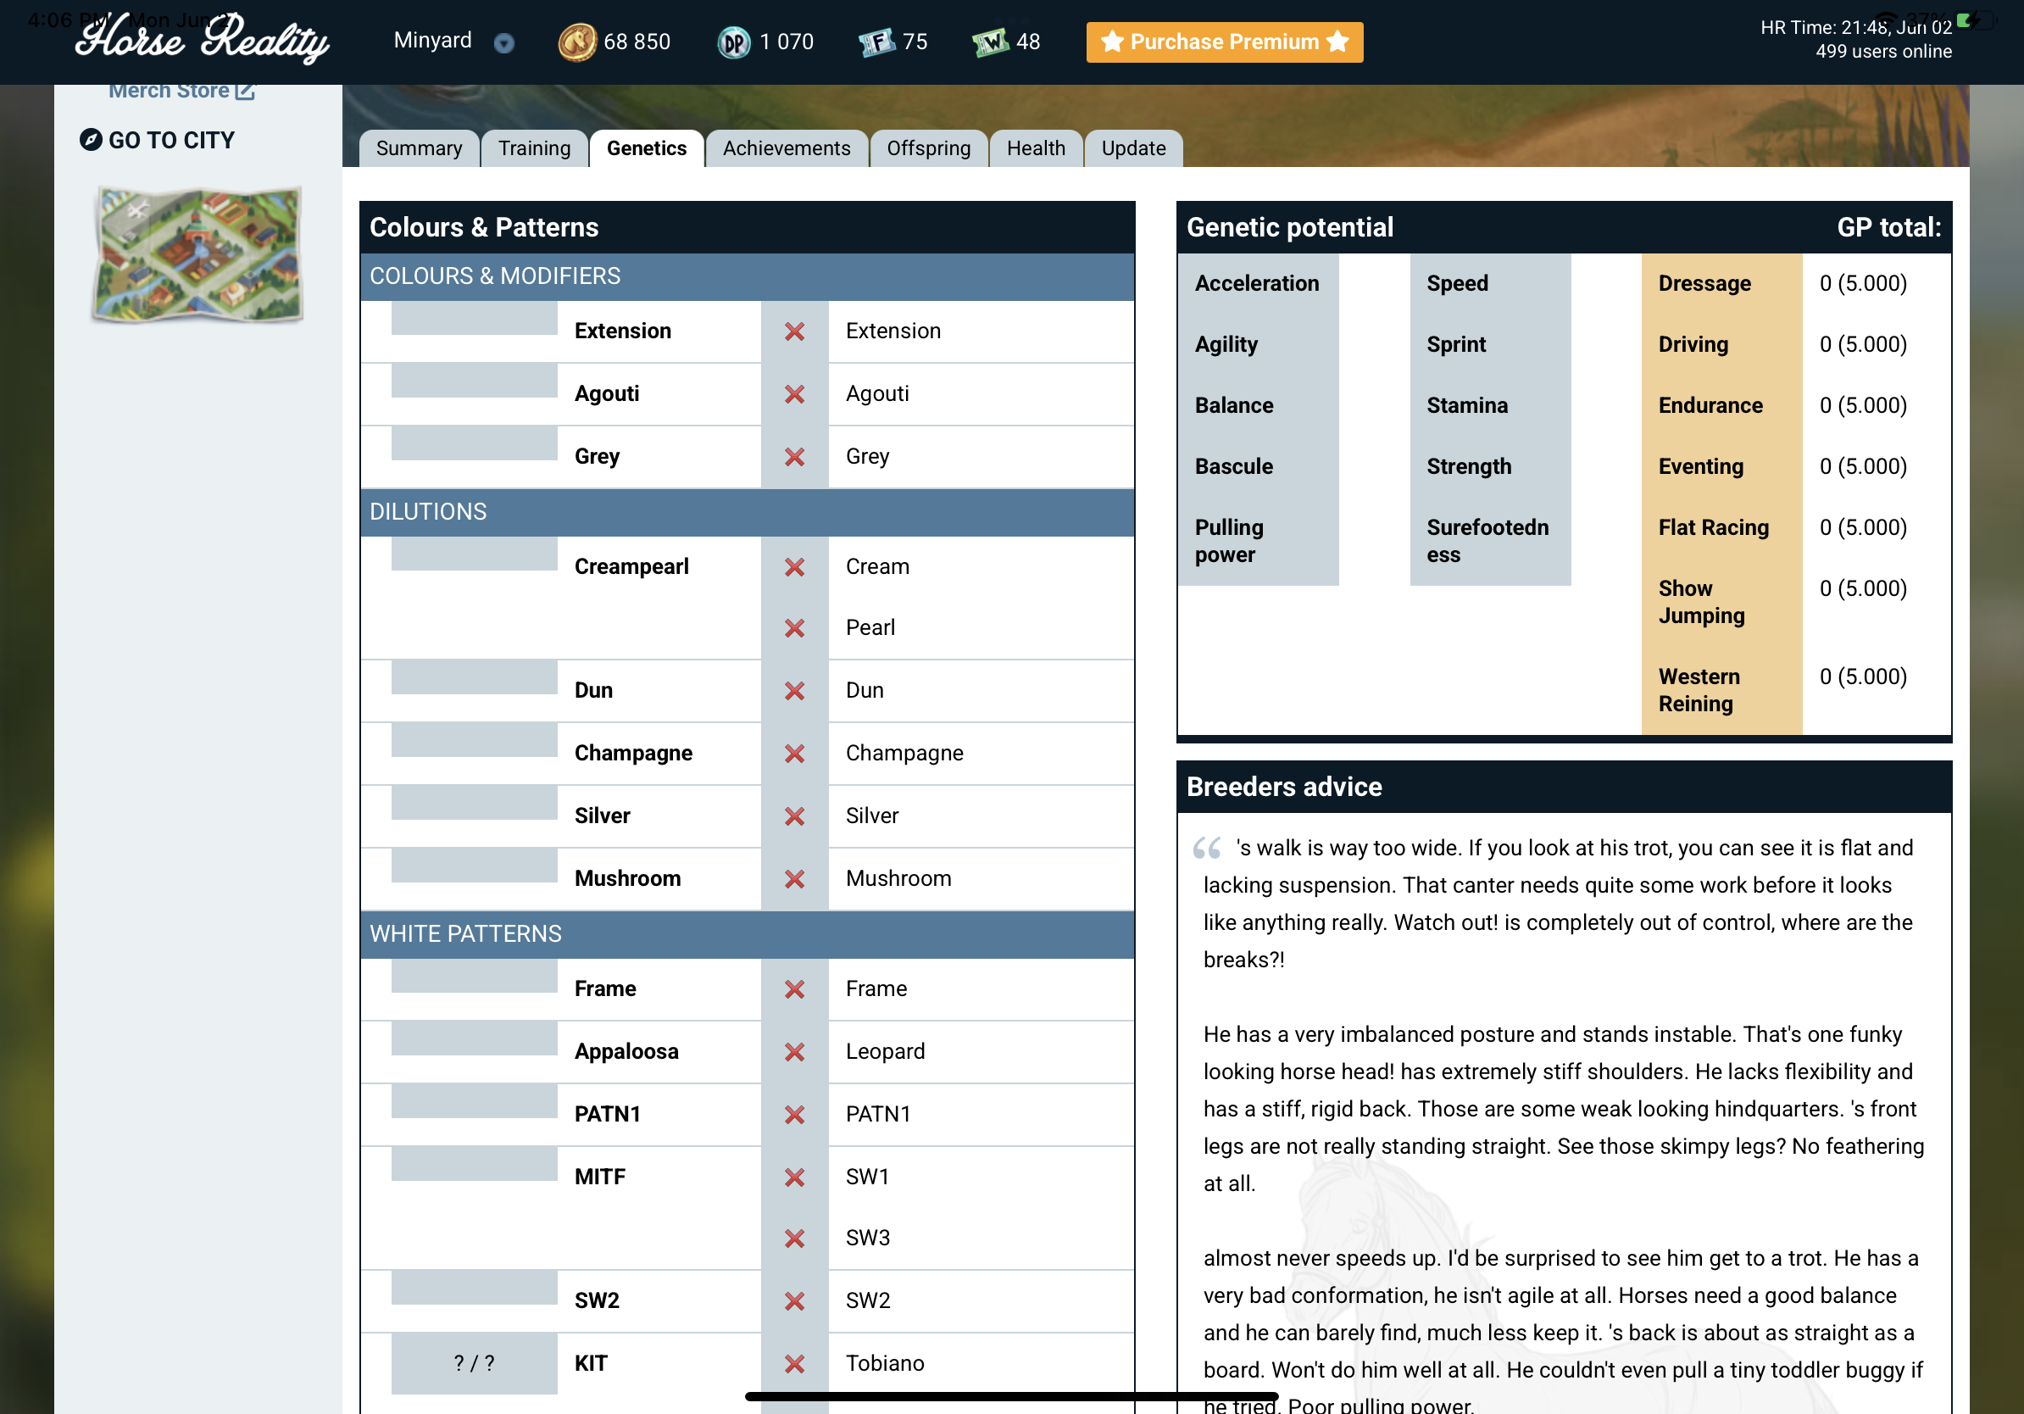Click the Purchase Premium button
The image size is (2024, 1414).
[x=1224, y=42]
